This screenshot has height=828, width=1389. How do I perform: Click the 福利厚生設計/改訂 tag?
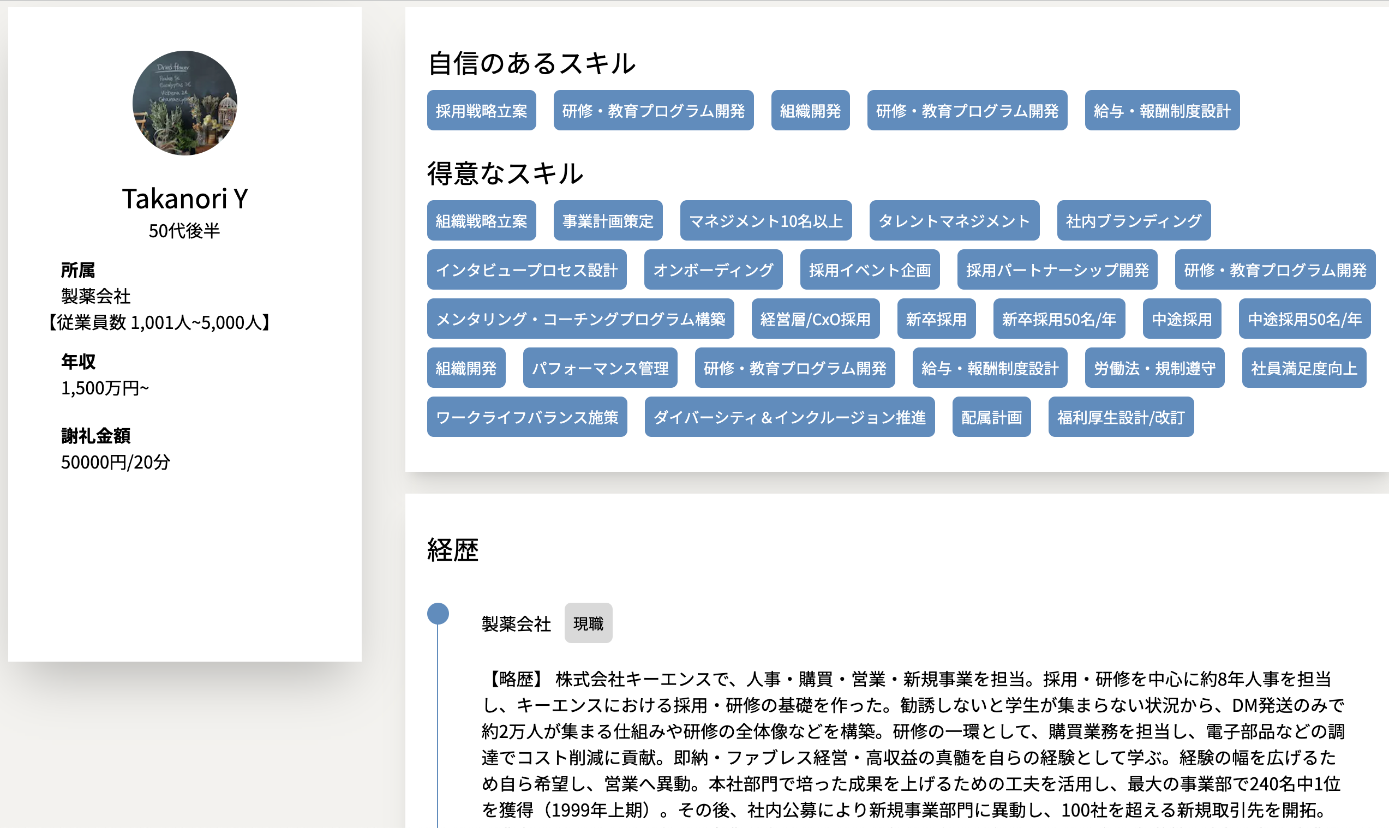pos(1120,417)
